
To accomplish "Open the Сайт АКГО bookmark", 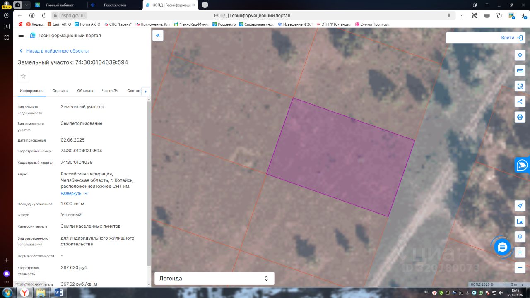I will point(59,24).
